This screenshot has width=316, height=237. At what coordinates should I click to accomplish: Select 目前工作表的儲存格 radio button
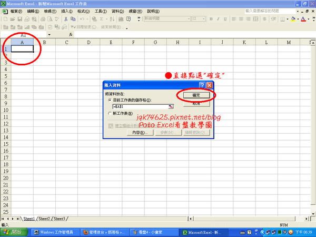(x=110, y=100)
